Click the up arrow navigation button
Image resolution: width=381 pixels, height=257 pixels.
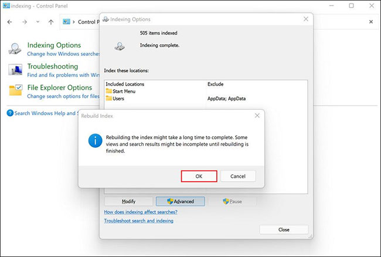[x=52, y=22]
